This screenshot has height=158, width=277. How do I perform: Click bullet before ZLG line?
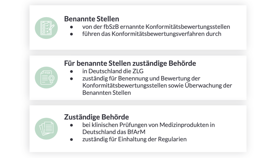point(71,71)
